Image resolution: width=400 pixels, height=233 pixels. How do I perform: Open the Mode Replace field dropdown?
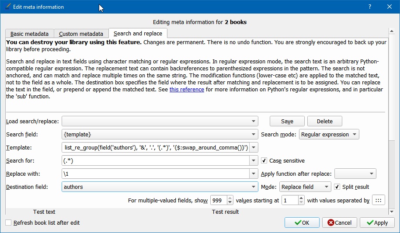point(305,187)
